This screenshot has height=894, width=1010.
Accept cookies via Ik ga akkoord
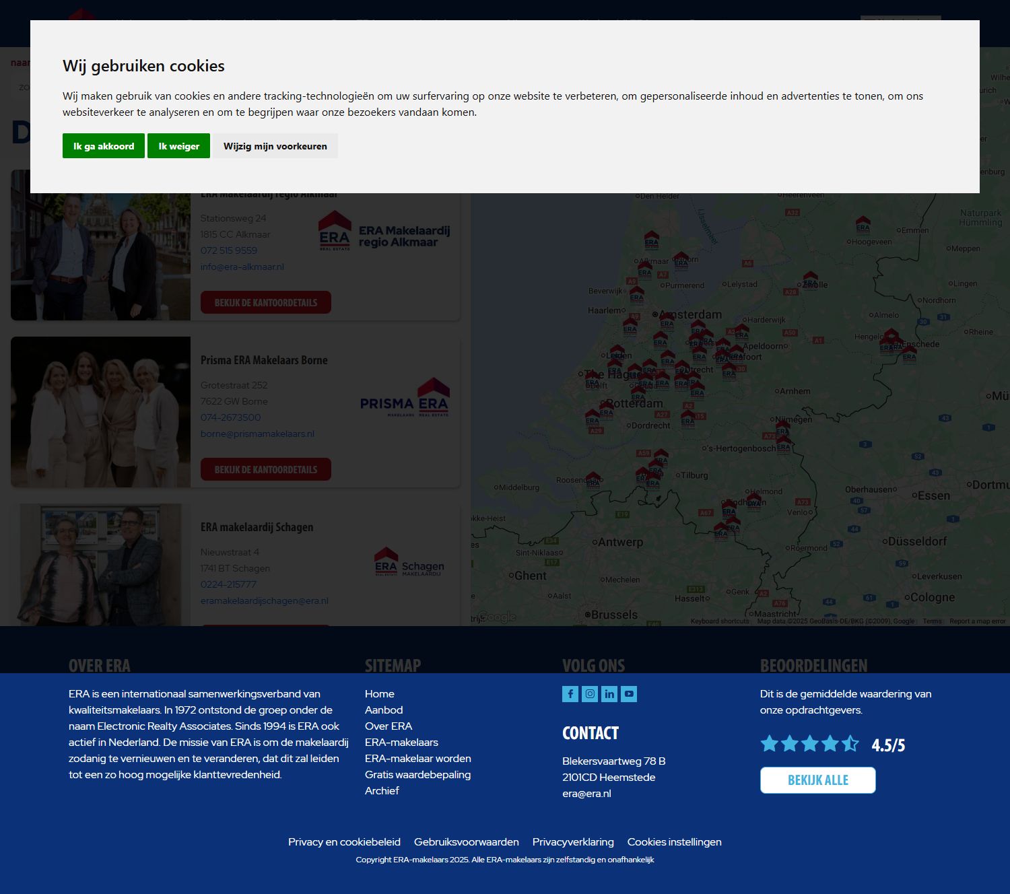coord(102,145)
